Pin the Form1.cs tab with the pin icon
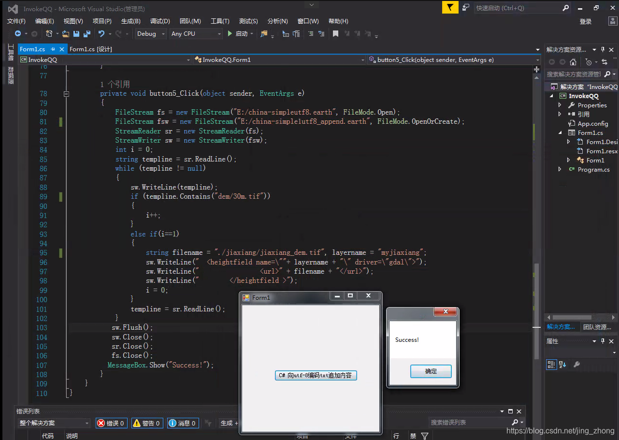Image resolution: width=619 pixels, height=440 pixels. [x=53, y=49]
